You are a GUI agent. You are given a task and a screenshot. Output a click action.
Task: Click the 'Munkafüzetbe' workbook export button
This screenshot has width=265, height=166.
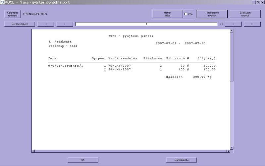(x=182, y=160)
